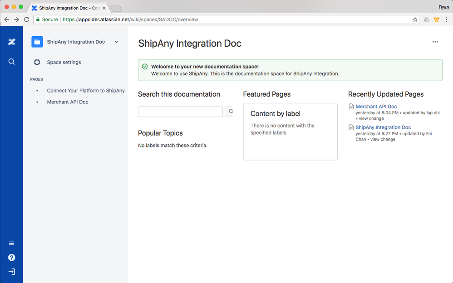Image resolution: width=453 pixels, height=283 pixels.
Task: Expand the ShipAny Integration Doc space dropdown
Action: (117, 42)
